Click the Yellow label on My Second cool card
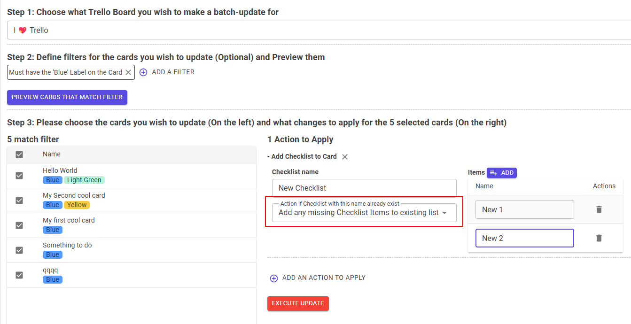The height and width of the screenshot is (324, 631). [77, 204]
